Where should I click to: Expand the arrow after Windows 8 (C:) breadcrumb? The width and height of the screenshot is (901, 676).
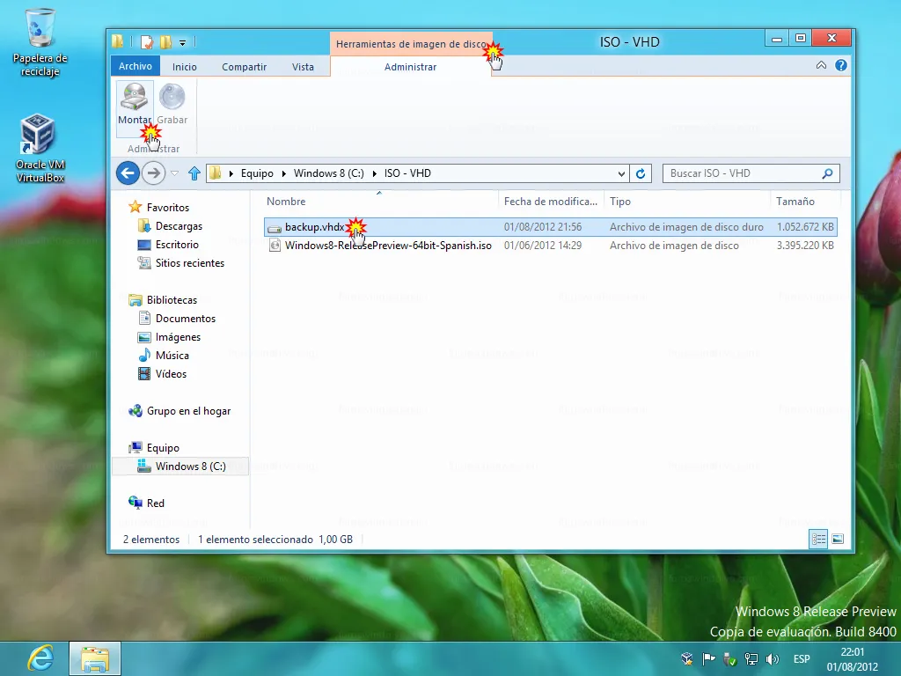[x=375, y=173]
